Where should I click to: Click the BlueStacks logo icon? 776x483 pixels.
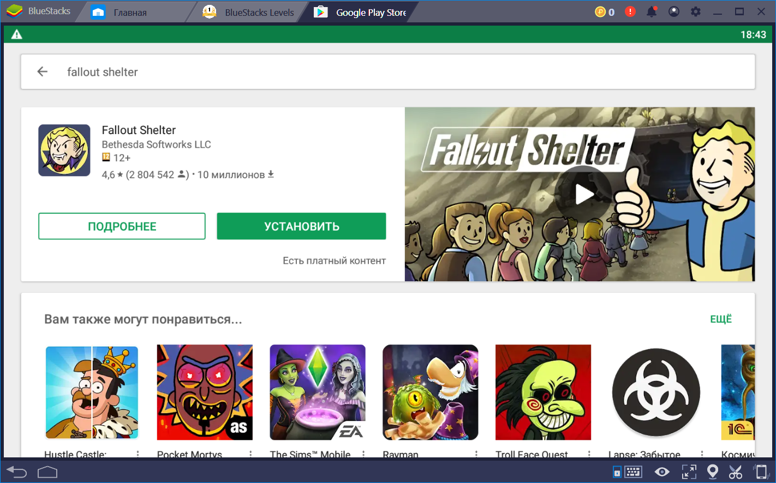coord(15,11)
